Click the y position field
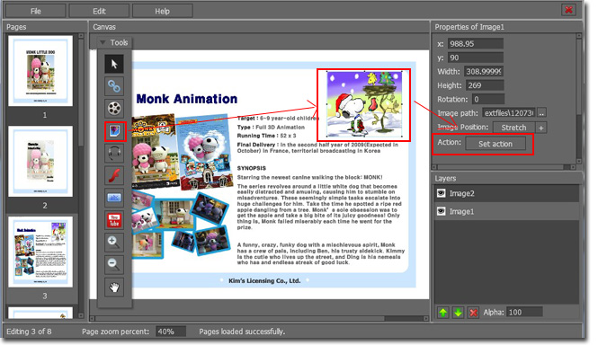Screen dimensions: 598x354 [476, 58]
